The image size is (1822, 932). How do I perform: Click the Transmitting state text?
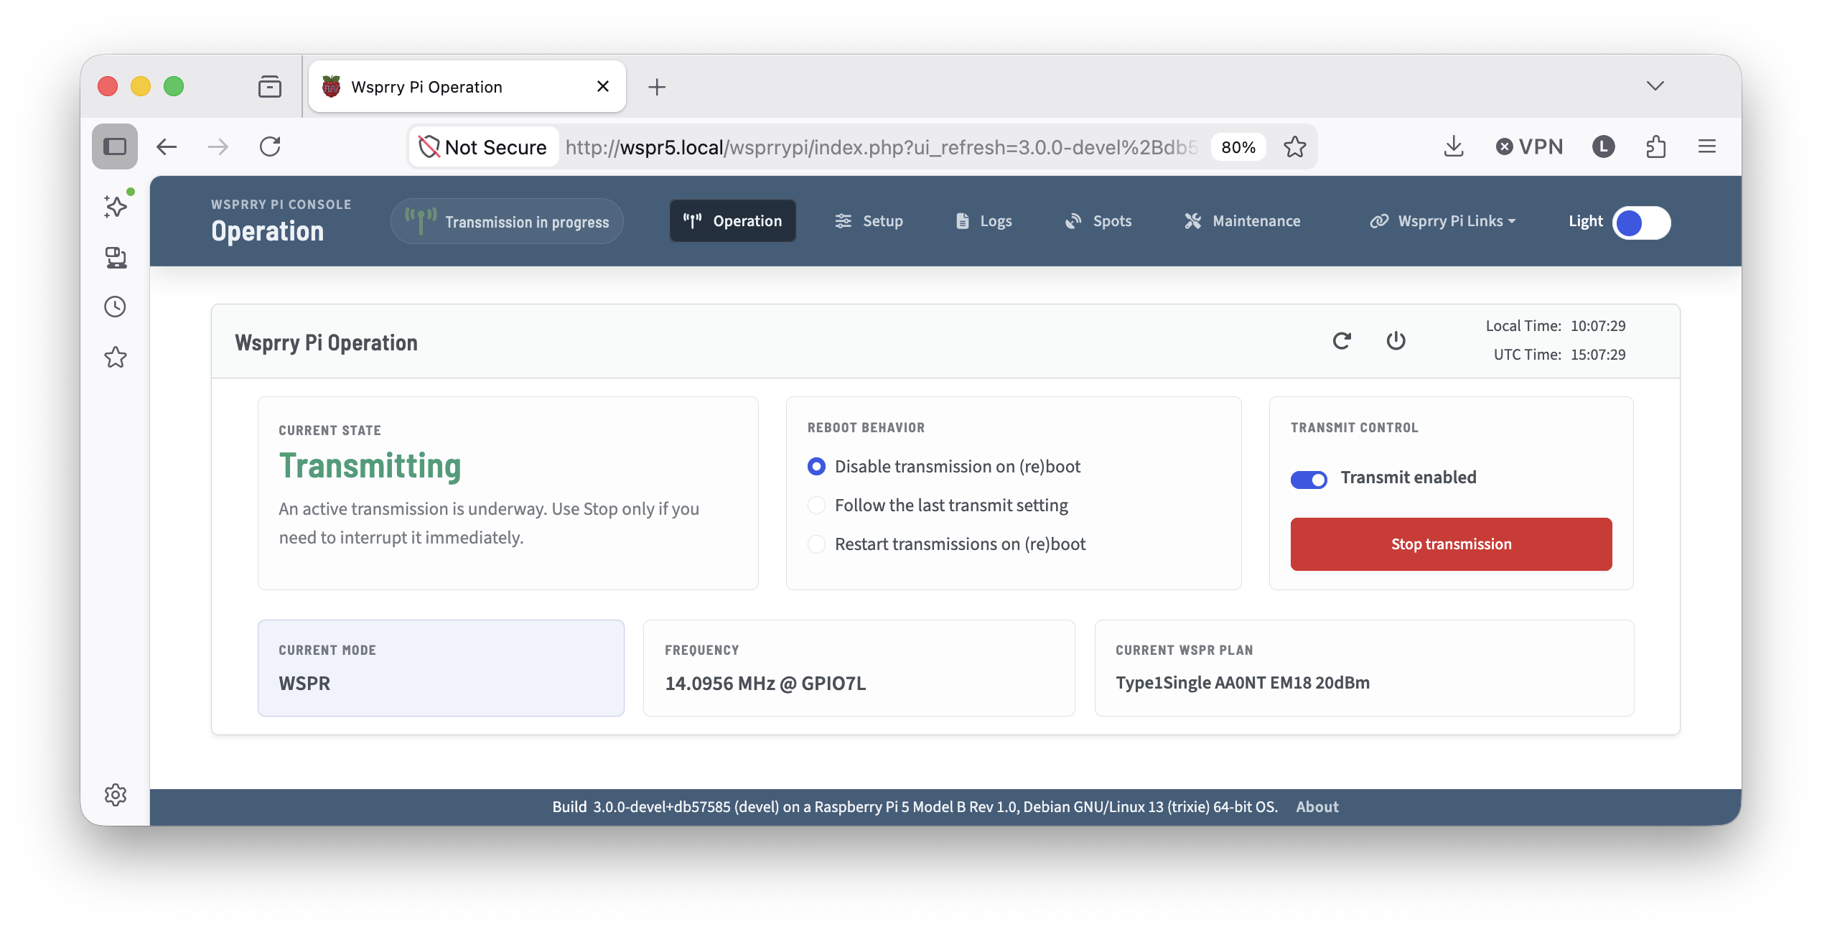coord(370,466)
